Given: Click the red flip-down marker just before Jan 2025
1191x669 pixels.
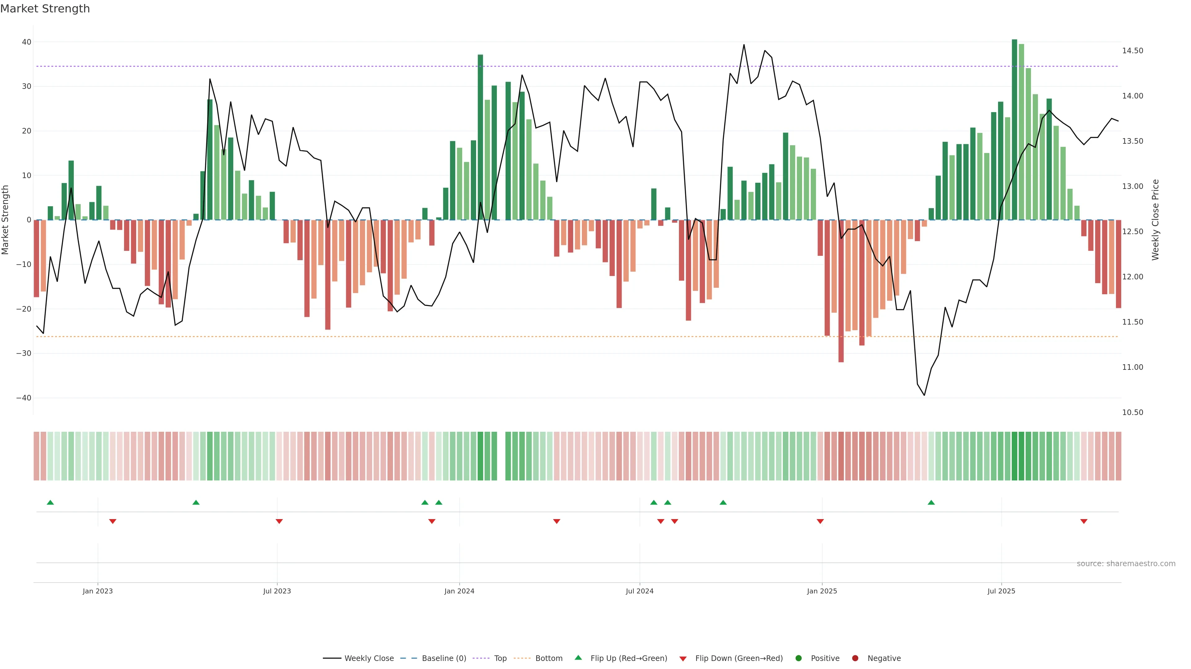Looking at the screenshot, I should point(820,521).
